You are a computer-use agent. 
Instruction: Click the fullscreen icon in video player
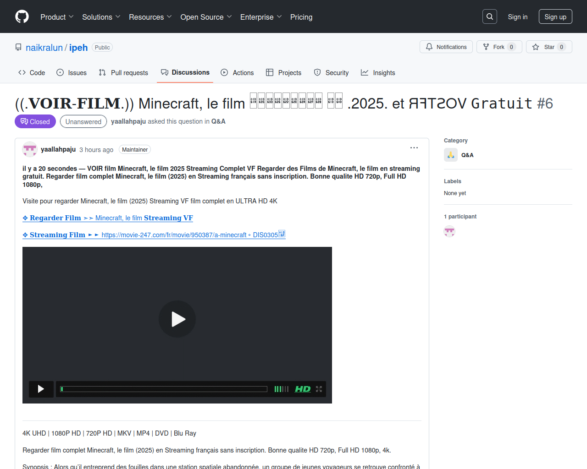click(319, 389)
